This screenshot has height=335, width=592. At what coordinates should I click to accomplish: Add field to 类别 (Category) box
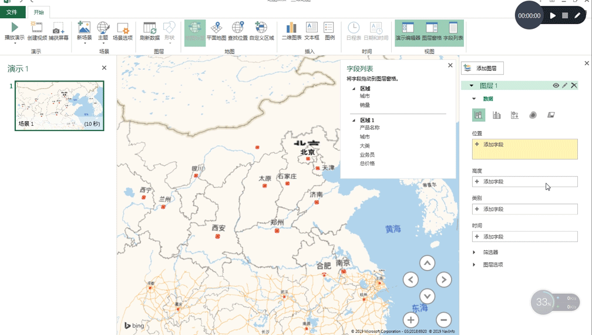(525, 209)
